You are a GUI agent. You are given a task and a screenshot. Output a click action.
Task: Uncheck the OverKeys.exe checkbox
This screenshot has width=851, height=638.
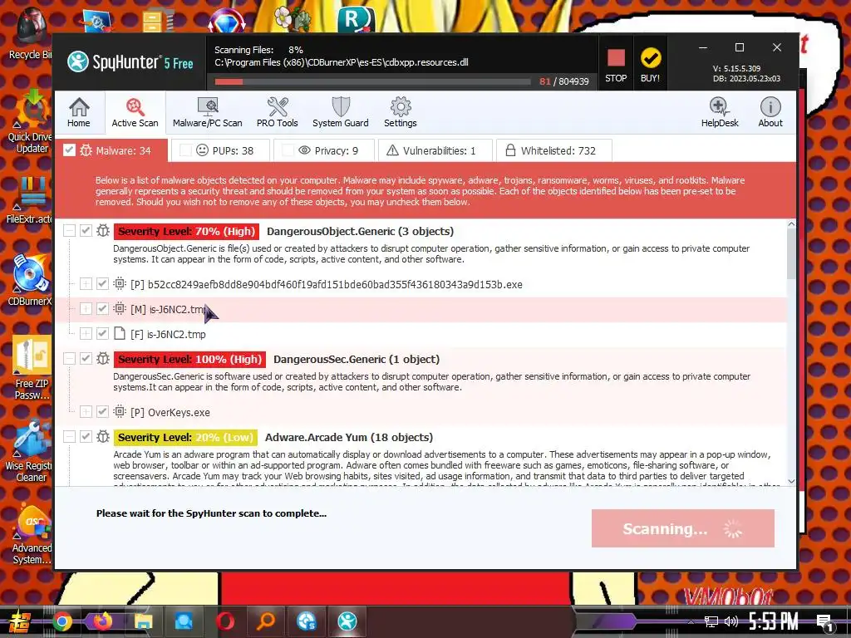point(102,412)
